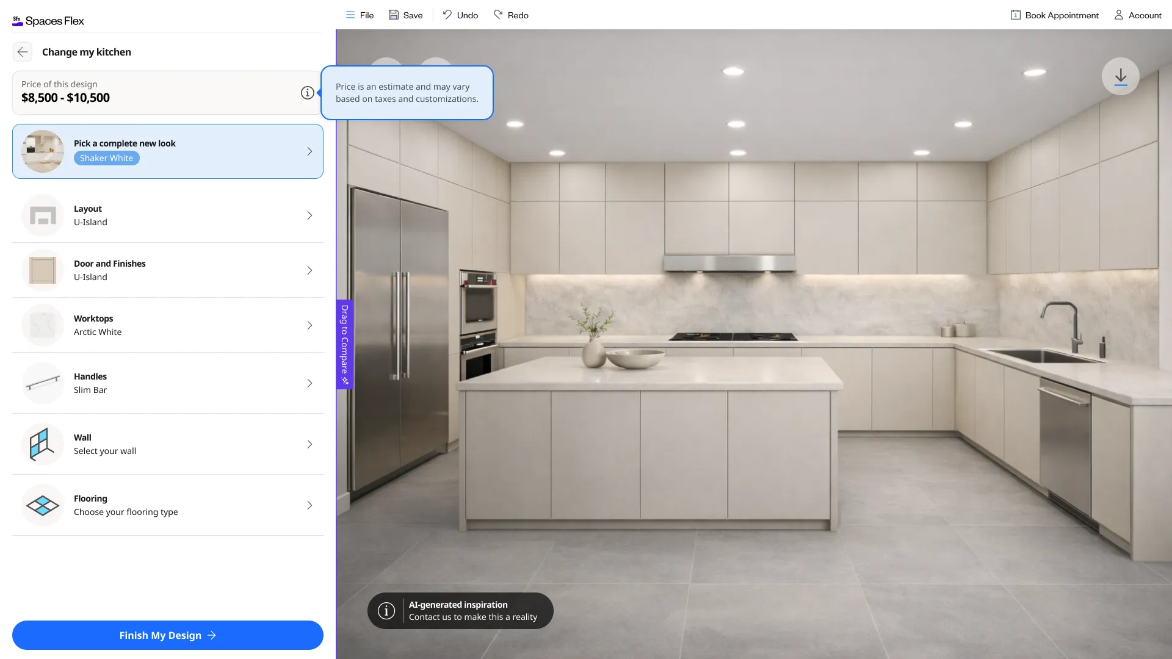The image size is (1172, 659).
Task: Click the Worktops Arctic White swatch
Action: click(x=43, y=325)
